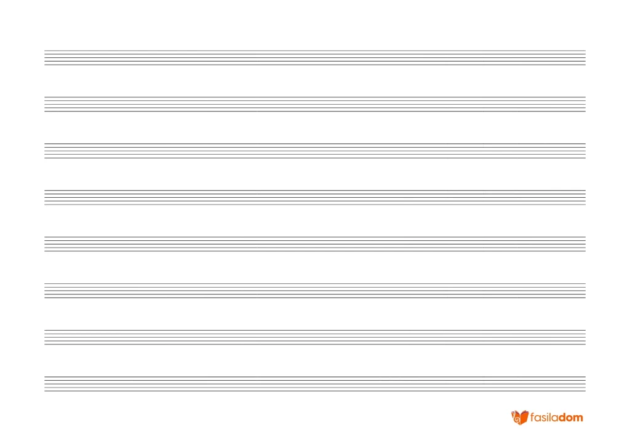Select the second staff from the top
Image resolution: width=630 pixels, height=446 pixels.
[315, 104]
